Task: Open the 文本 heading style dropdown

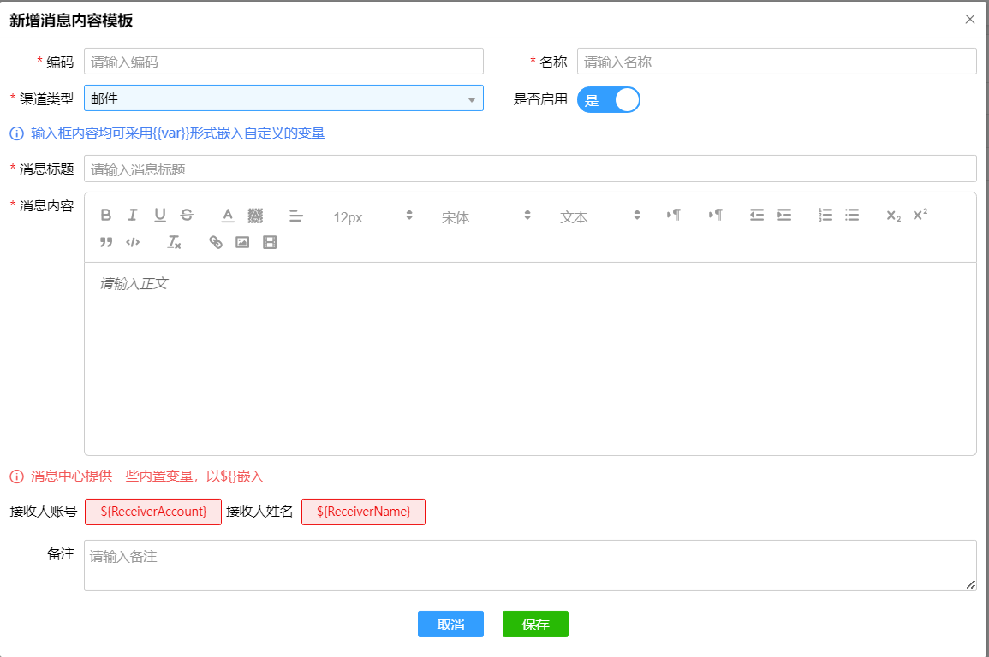Action: (x=599, y=217)
